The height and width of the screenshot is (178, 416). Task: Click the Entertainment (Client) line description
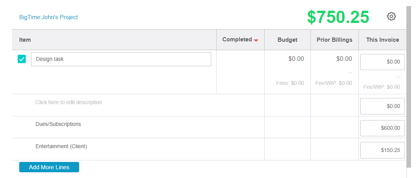tap(61, 147)
